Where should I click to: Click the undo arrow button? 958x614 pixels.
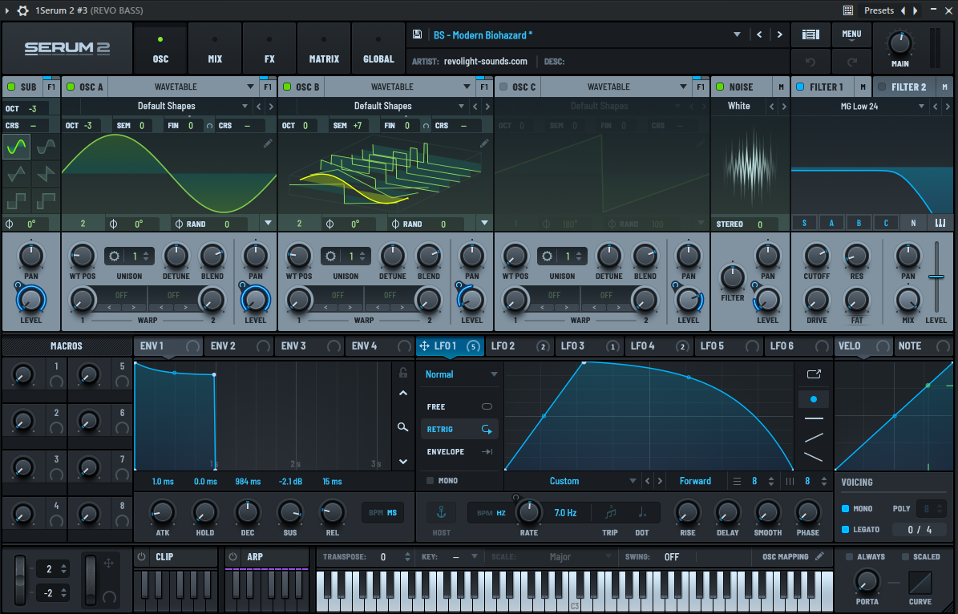(x=810, y=62)
